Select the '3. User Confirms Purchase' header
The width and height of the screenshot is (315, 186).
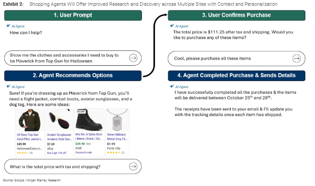click(236, 15)
